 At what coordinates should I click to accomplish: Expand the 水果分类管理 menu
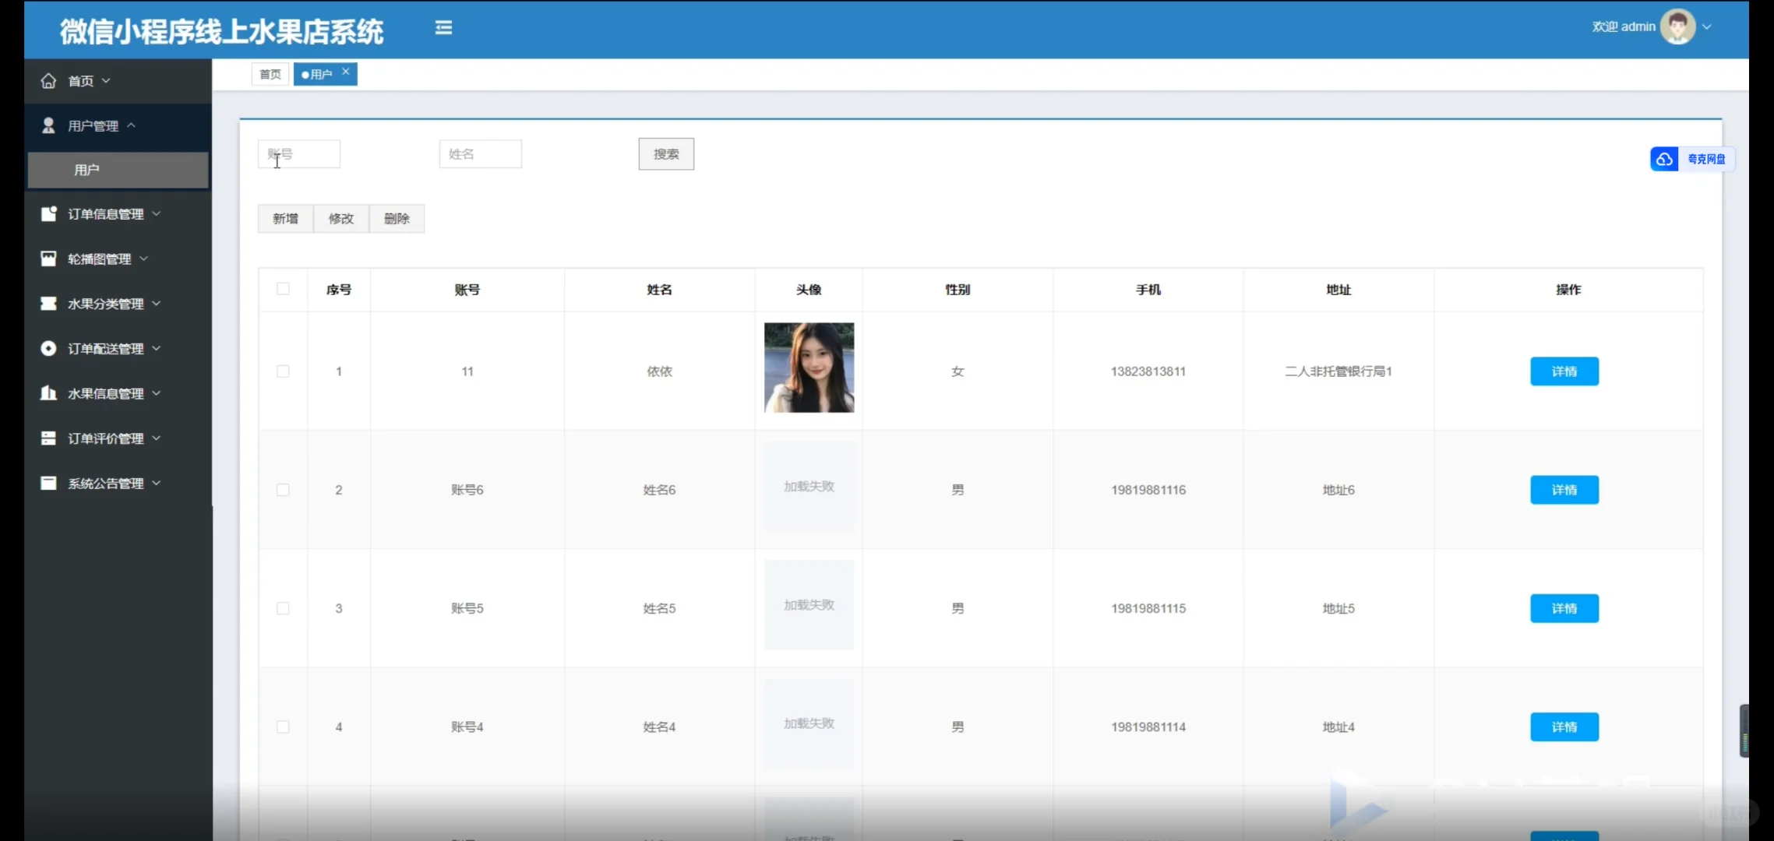pyautogui.click(x=105, y=304)
